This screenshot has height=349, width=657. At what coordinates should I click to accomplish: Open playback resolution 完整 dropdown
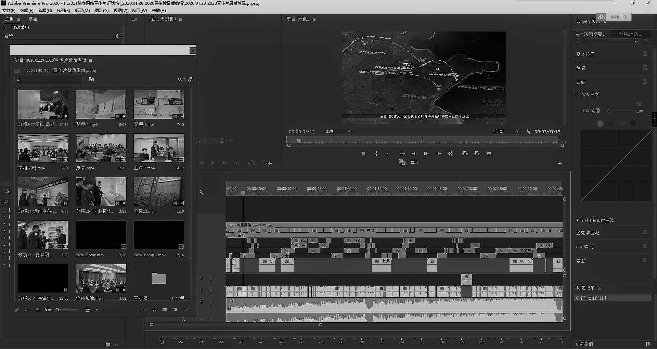pyautogui.click(x=507, y=131)
